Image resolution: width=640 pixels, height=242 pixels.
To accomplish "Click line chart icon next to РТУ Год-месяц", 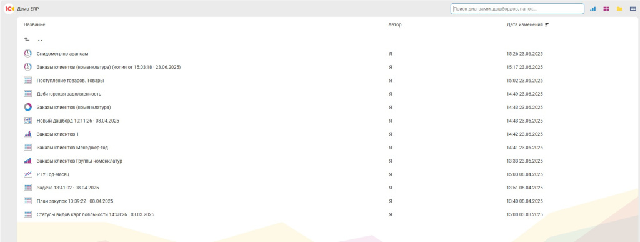I will point(27,174).
